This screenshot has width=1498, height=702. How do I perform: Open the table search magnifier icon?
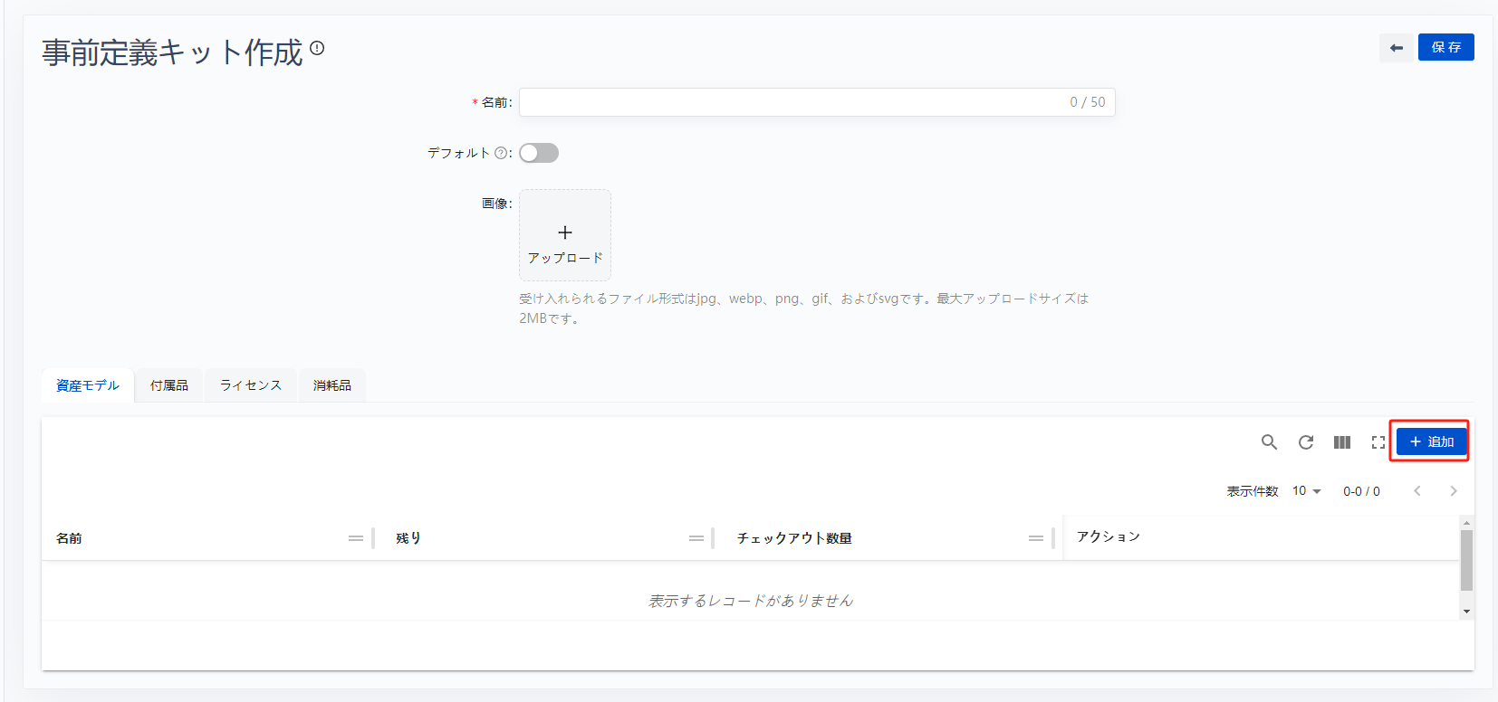click(1269, 442)
